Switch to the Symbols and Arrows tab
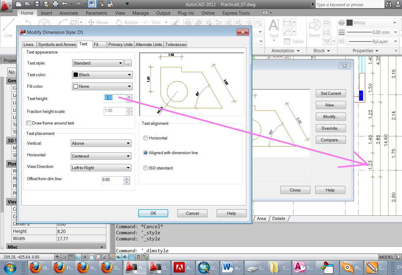This screenshot has width=402, height=275. click(x=57, y=44)
